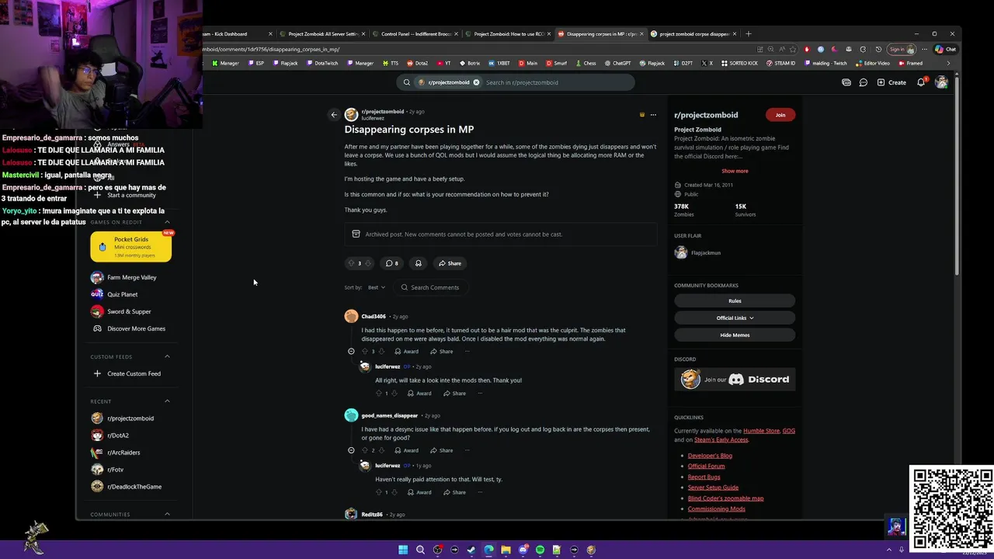994x559 pixels.
Task: Share luciferwez's 'Thank you' reply
Action: (454, 394)
